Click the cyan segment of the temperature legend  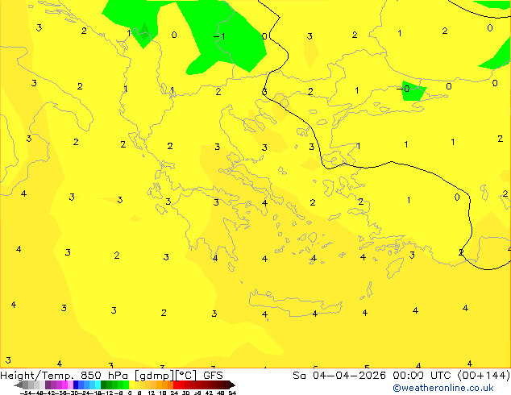coord(94,385)
